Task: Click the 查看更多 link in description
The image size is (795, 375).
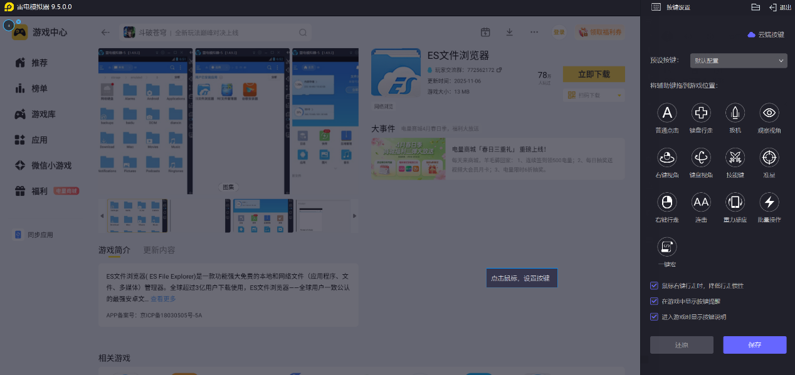Action: pyautogui.click(x=163, y=299)
